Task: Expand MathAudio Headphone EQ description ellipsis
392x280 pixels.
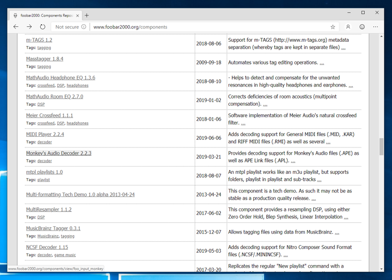Action: (351, 86)
